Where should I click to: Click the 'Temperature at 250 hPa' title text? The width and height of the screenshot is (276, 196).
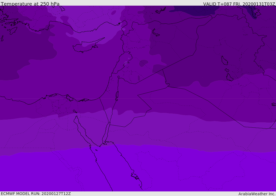click(x=30, y=4)
